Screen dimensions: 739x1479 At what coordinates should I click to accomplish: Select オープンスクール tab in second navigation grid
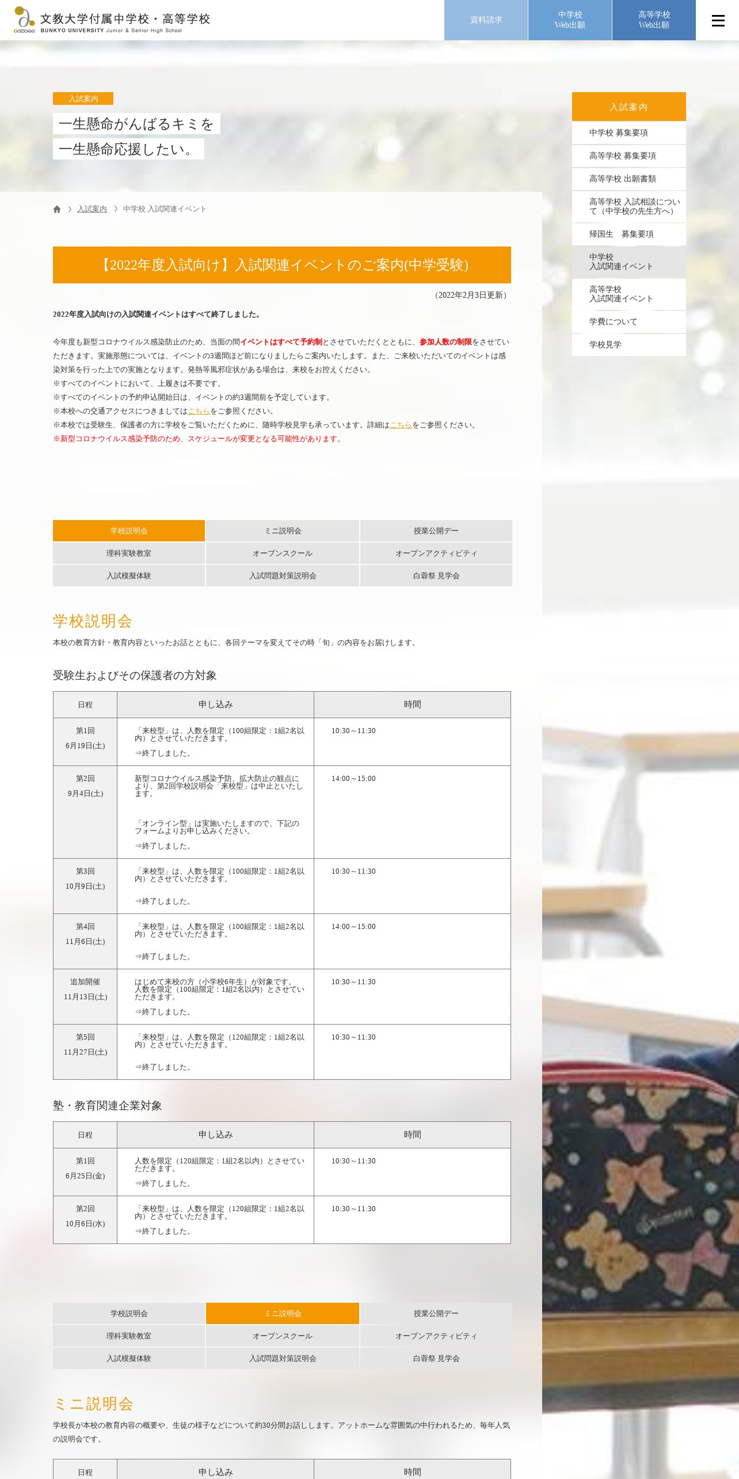283,1336
